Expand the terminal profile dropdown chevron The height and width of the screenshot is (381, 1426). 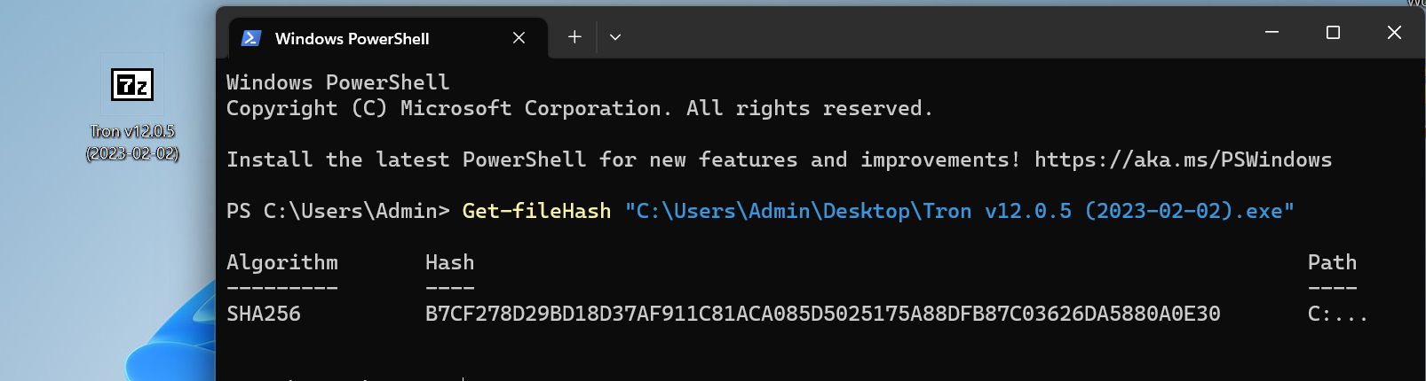(615, 37)
